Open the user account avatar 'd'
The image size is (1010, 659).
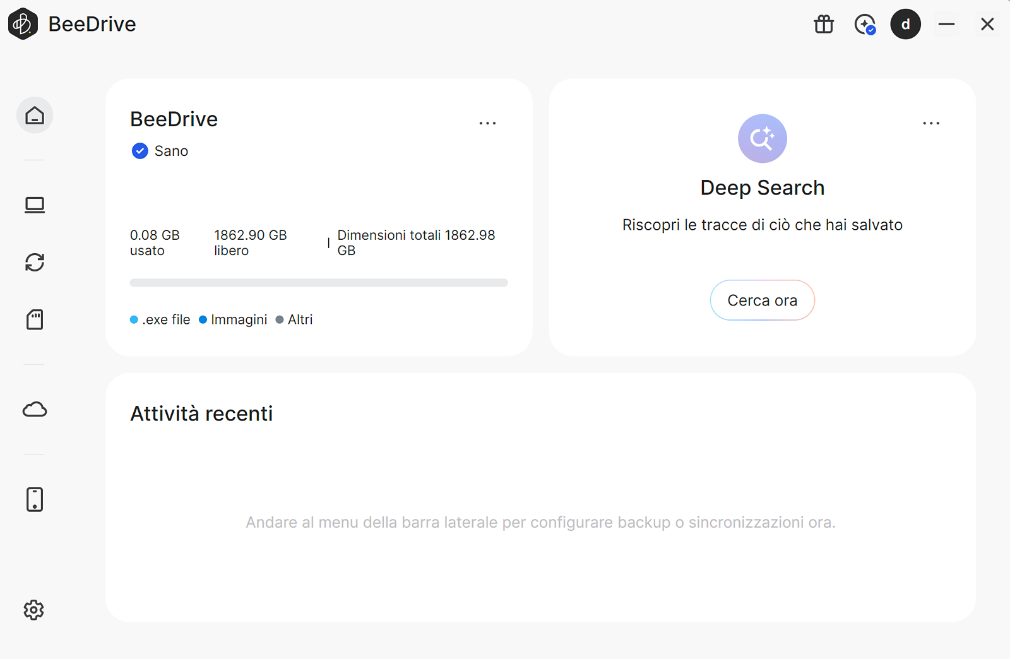906,24
